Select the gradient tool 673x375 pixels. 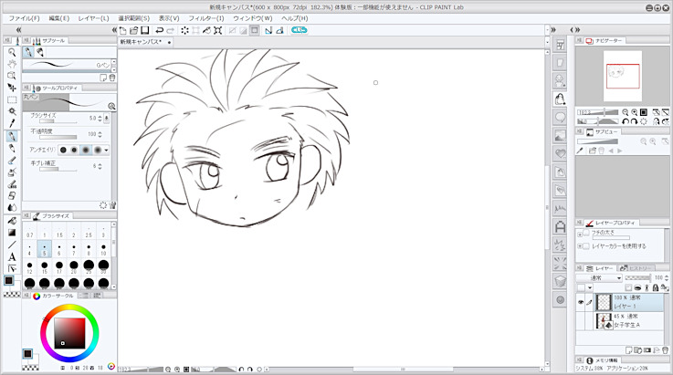(x=12, y=232)
